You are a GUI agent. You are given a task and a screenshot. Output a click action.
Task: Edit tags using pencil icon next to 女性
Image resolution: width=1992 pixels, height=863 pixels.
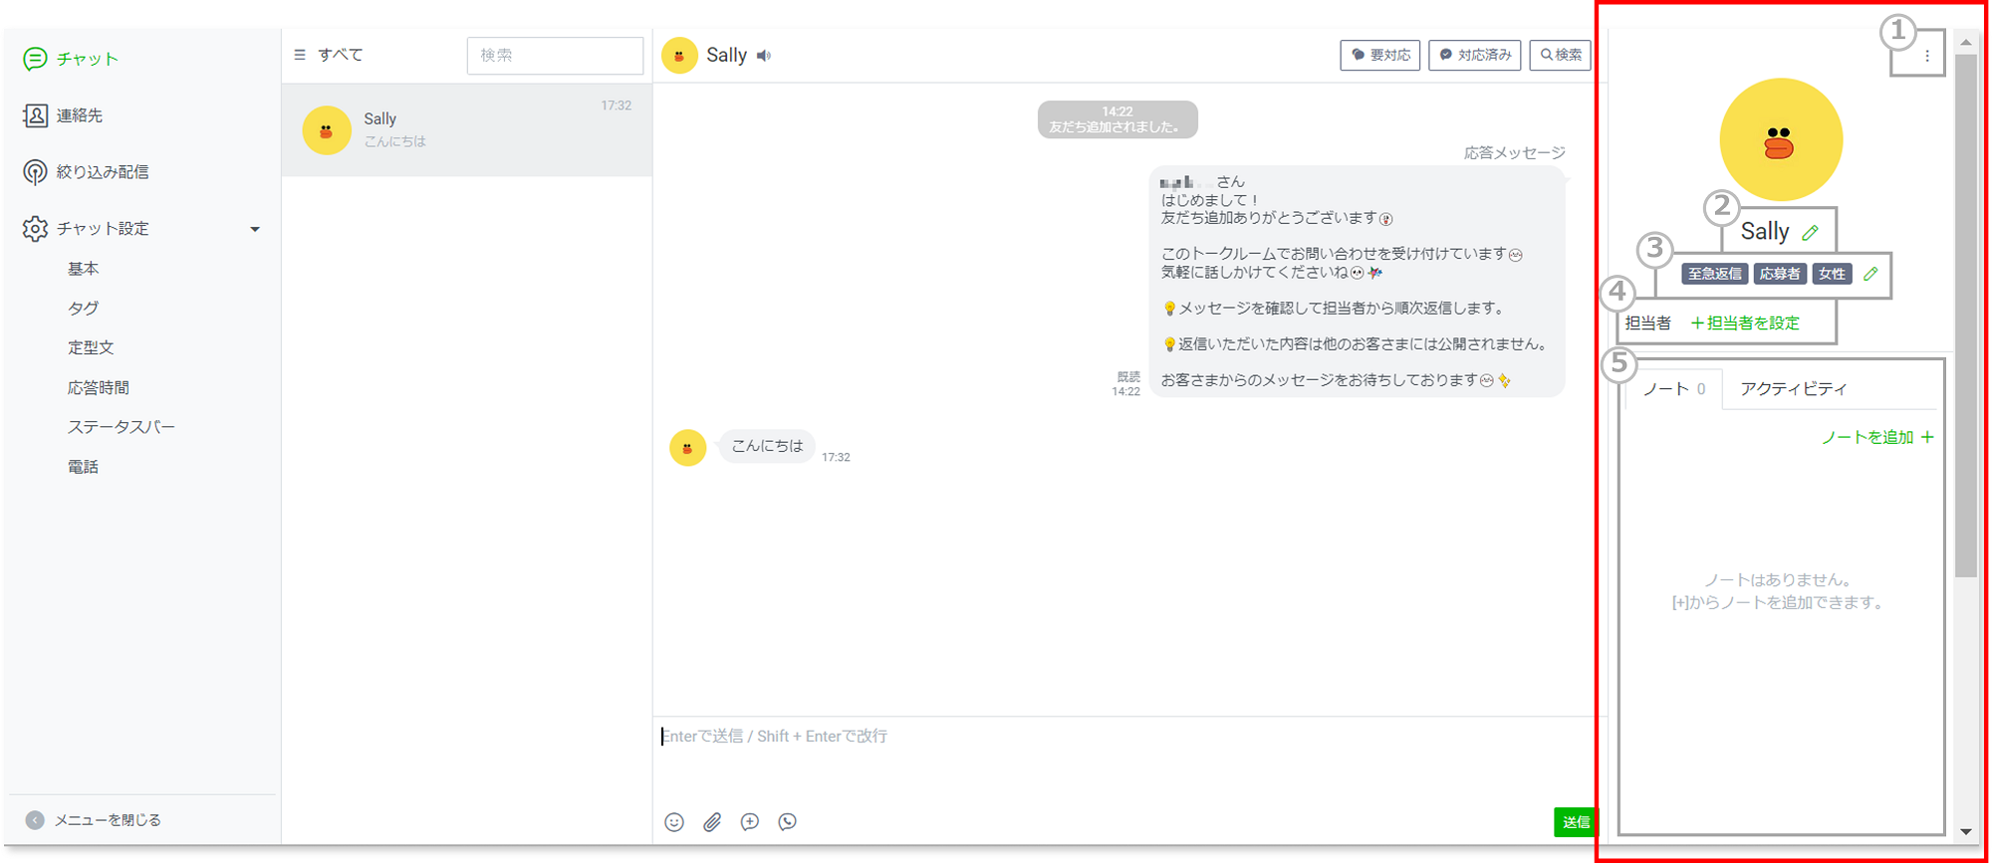[1870, 274]
